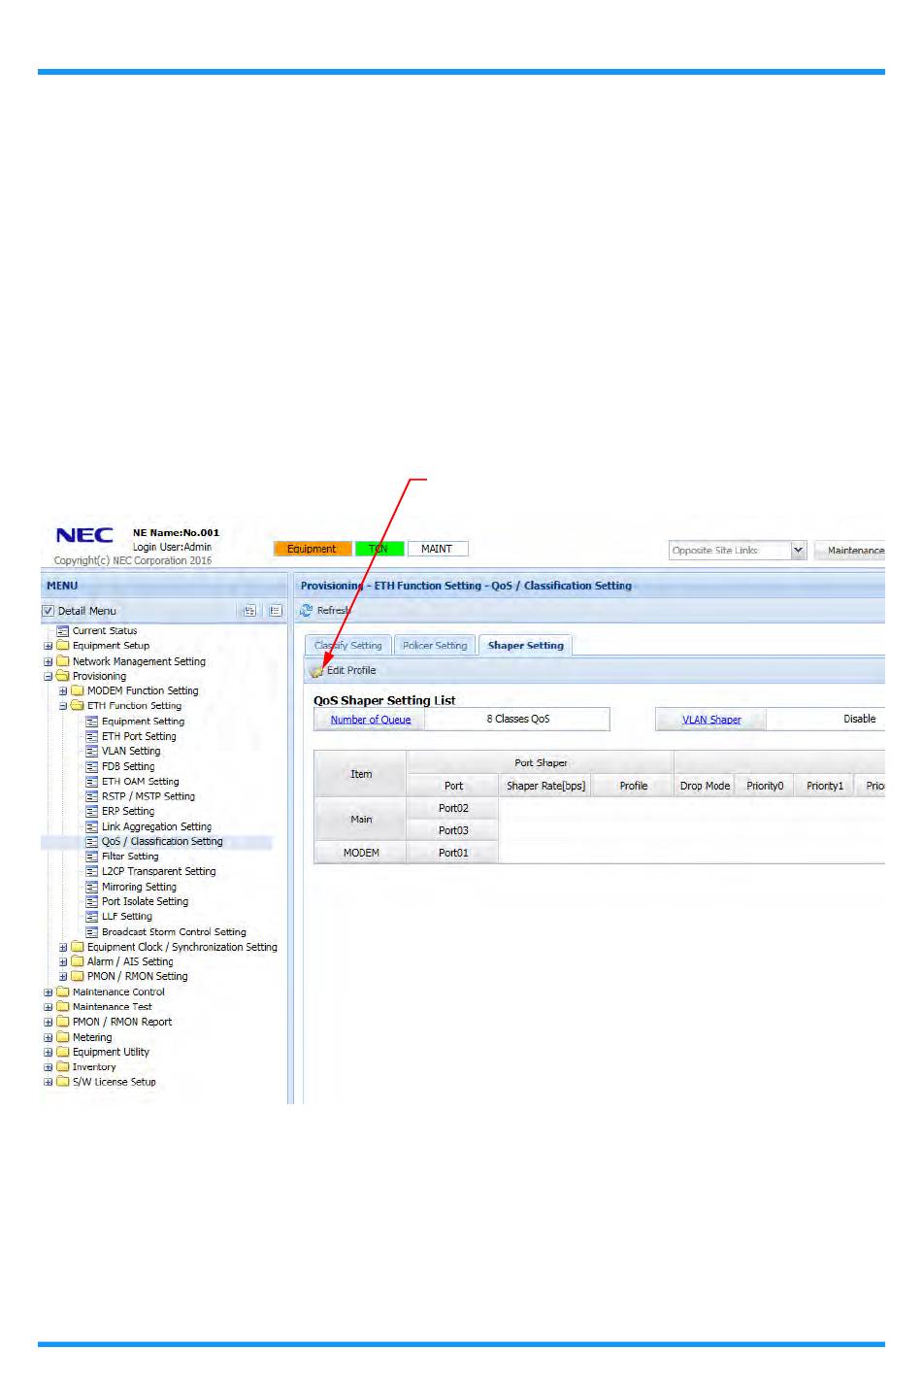
Task: Click the Priority1 column header
Action: pyautogui.click(x=825, y=786)
